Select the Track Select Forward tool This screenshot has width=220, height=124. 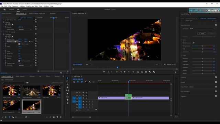[67, 81]
